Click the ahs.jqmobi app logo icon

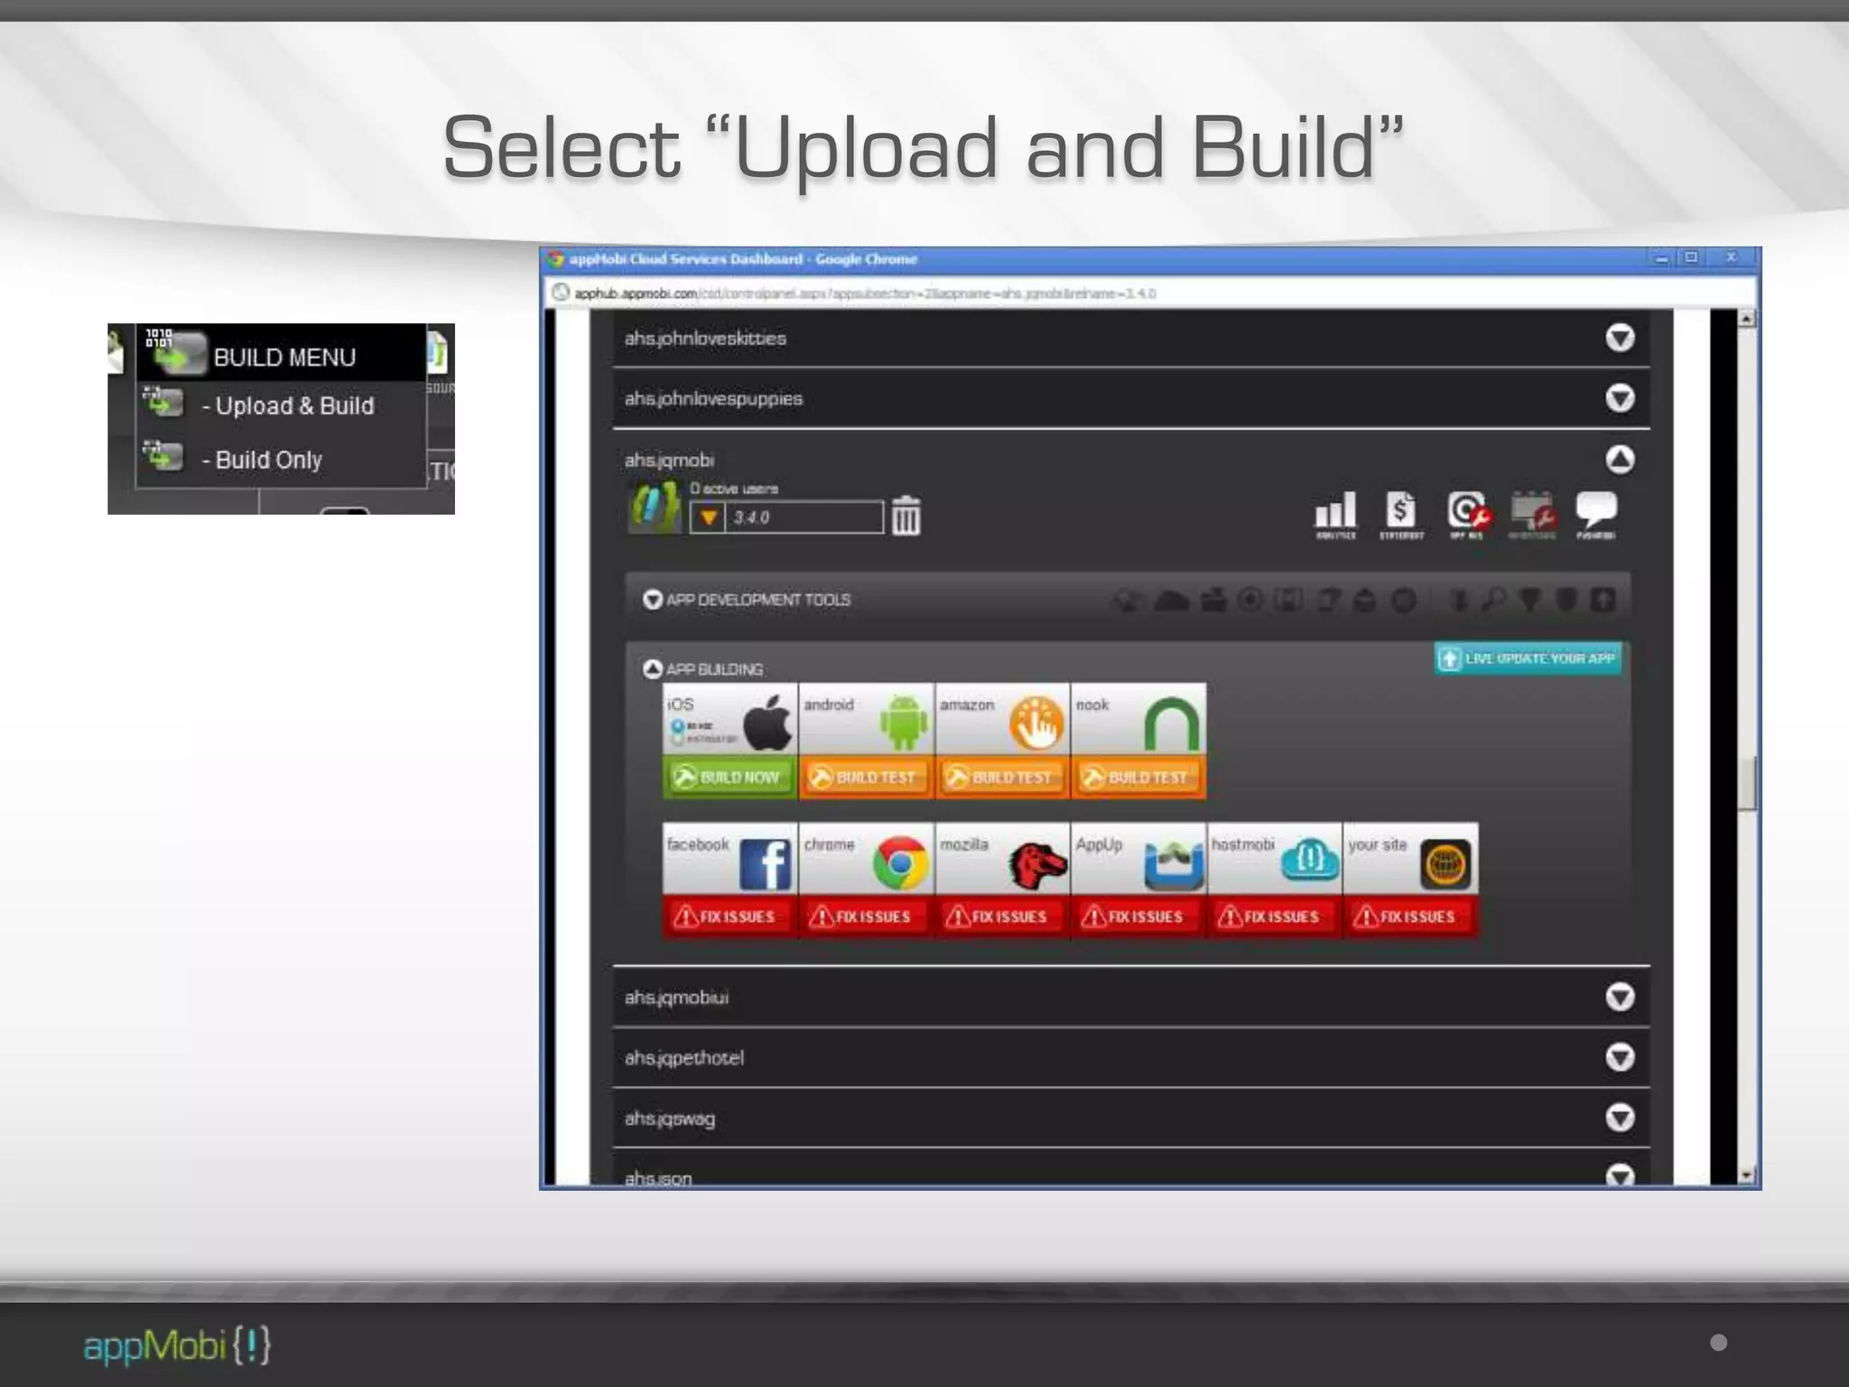pos(655,507)
